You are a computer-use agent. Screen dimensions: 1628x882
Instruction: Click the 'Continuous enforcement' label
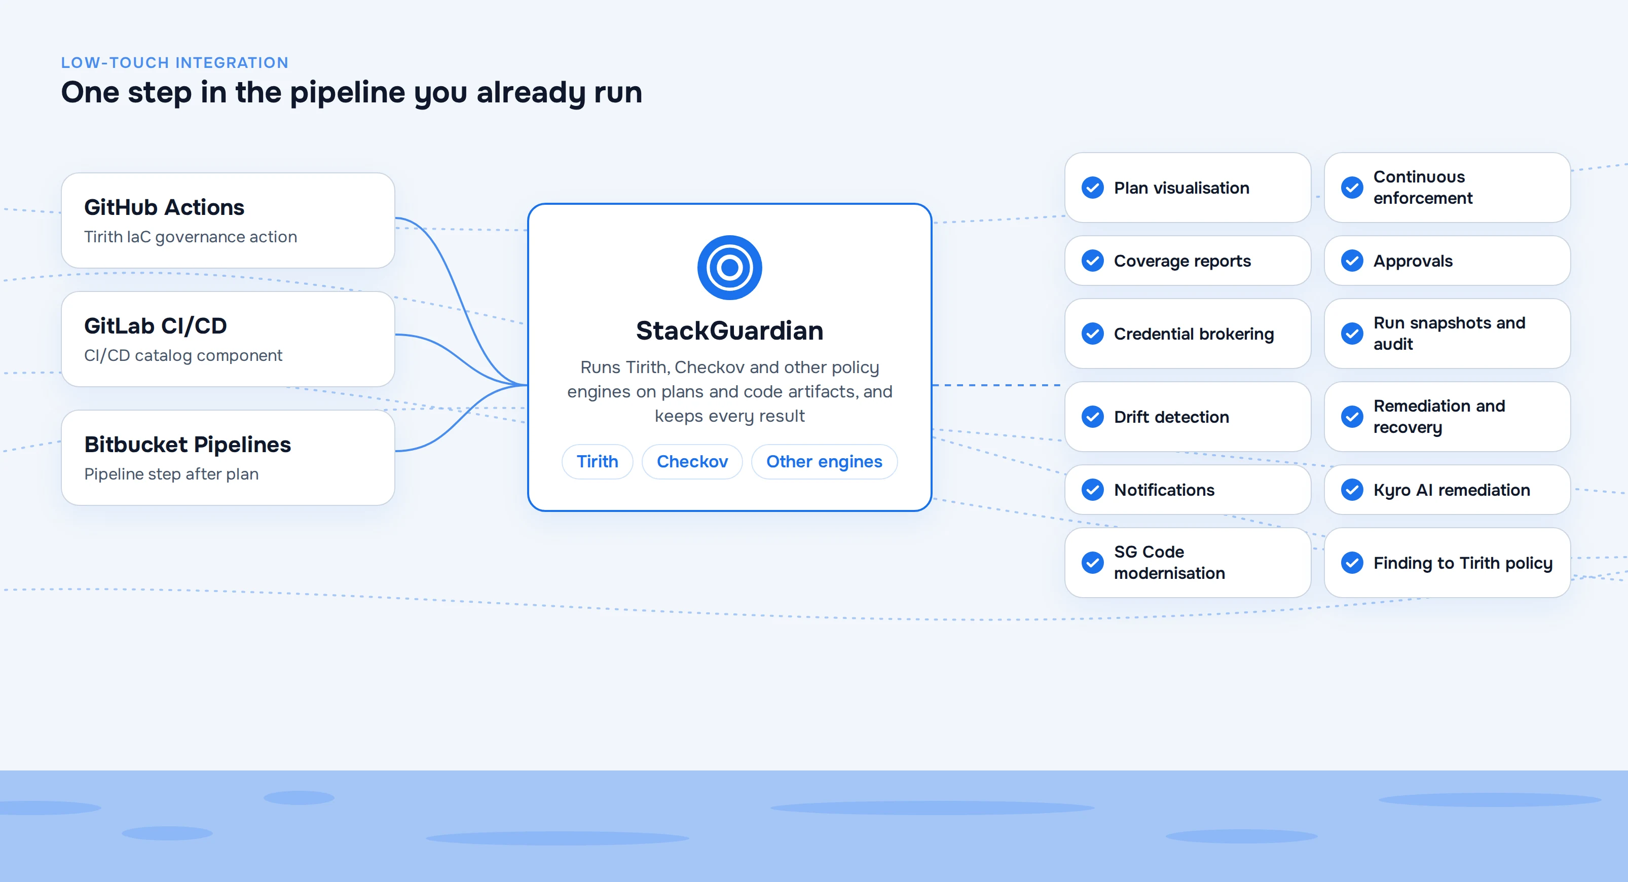(x=1423, y=188)
